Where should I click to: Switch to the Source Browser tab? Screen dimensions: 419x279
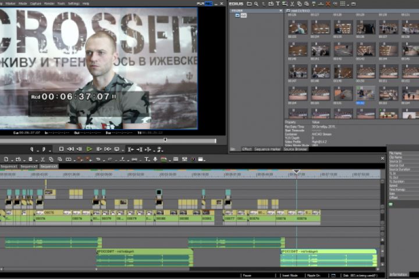point(295,149)
